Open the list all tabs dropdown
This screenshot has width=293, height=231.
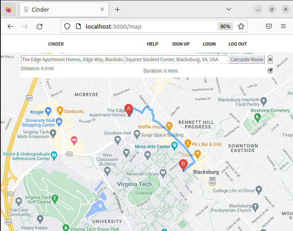(x=228, y=9)
